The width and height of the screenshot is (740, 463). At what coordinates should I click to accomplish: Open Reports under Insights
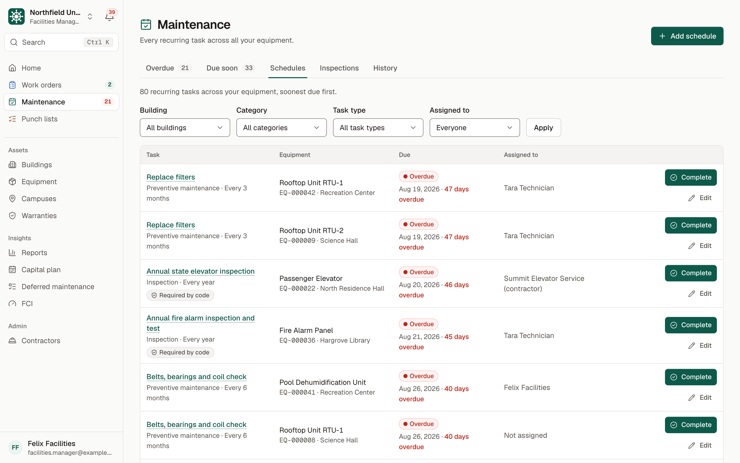coord(61,253)
